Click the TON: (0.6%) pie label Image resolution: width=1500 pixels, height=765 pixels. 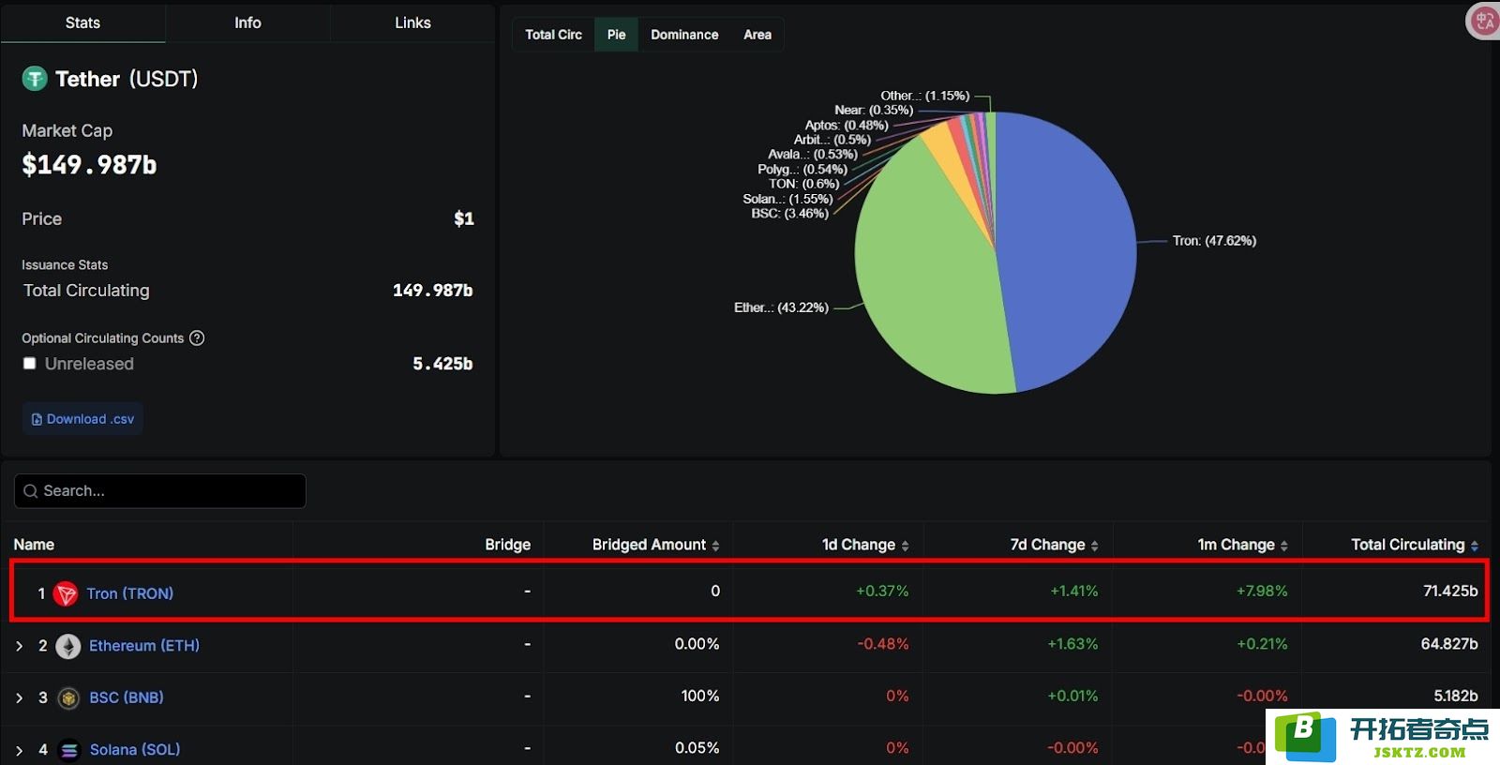click(804, 184)
